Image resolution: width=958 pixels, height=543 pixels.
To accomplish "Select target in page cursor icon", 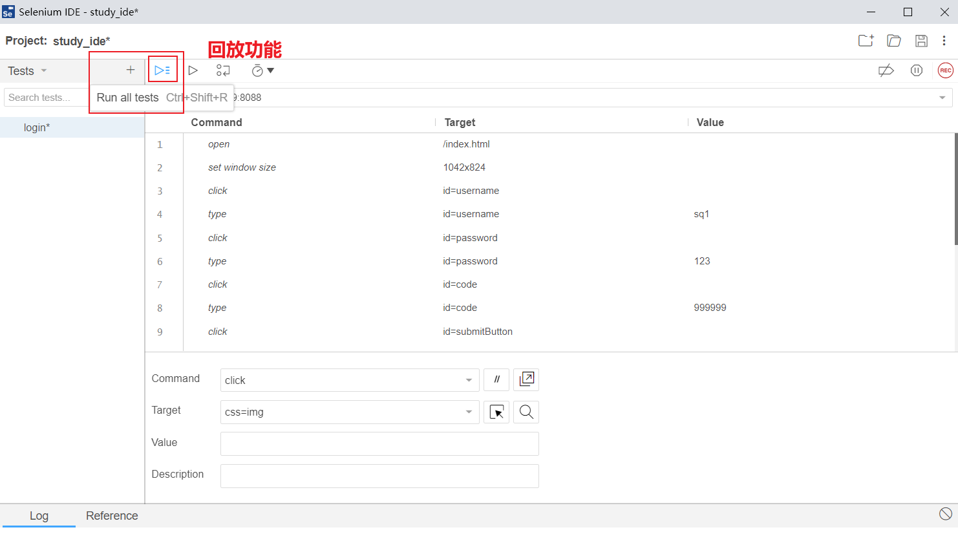I will (496, 412).
